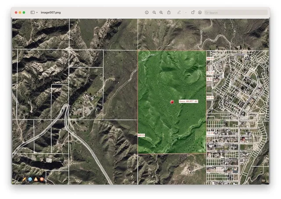Toggle the Markup pen tool
The height and width of the screenshot is (199, 281).
pyautogui.click(x=179, y=12)
